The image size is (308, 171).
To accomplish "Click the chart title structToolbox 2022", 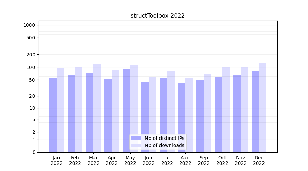I will point(158,16).
